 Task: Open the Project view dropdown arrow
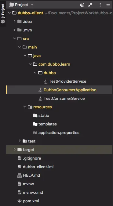click(32, 5)
